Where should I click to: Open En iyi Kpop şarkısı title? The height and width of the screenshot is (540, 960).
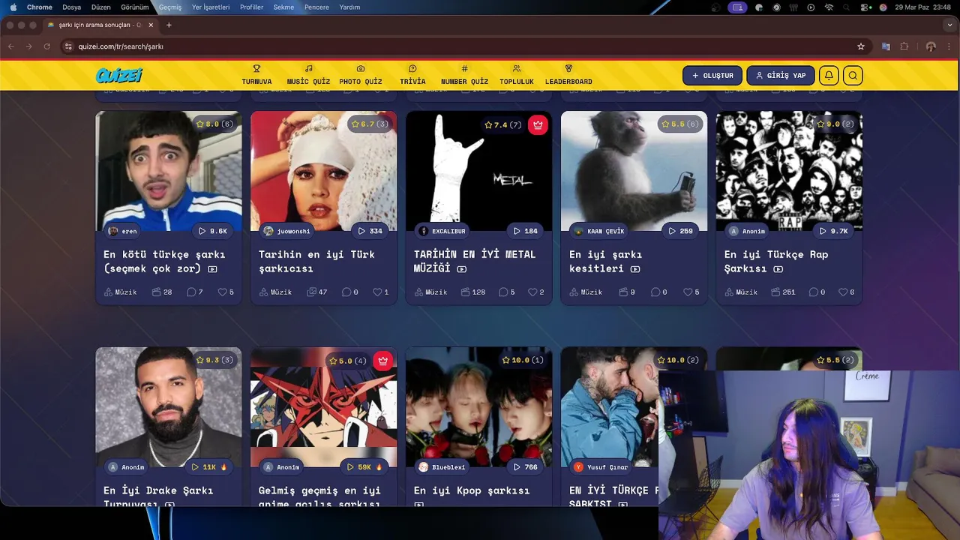point(472,490)
